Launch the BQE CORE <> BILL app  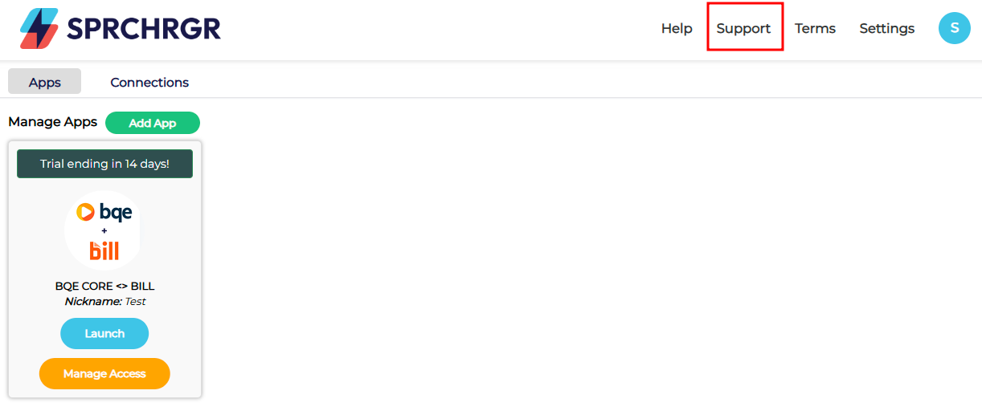pos(104,333)
